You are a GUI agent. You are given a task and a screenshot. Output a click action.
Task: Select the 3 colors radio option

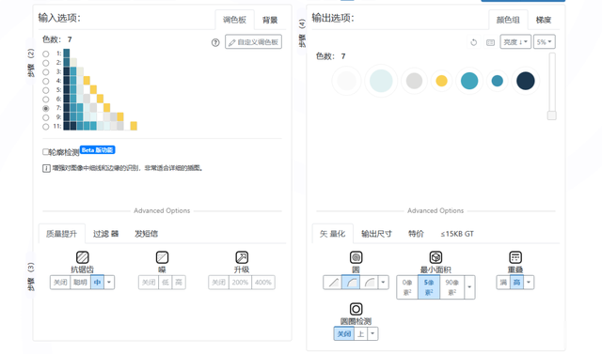46,72
